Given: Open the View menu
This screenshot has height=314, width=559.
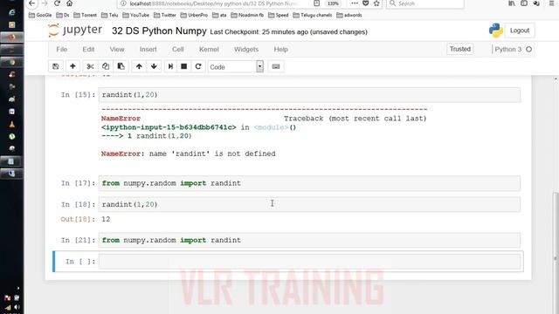Looking at the screenshot, I should click(117, 50).
